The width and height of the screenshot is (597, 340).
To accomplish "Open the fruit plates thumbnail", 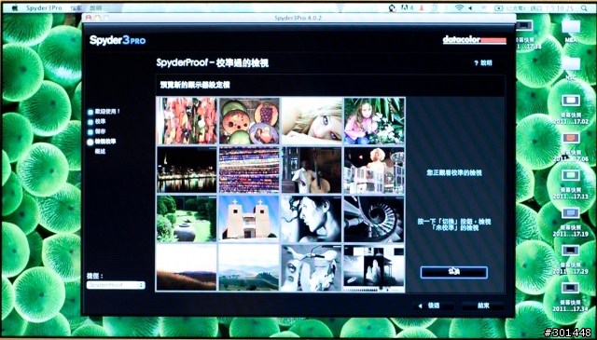I will [249, 121].
